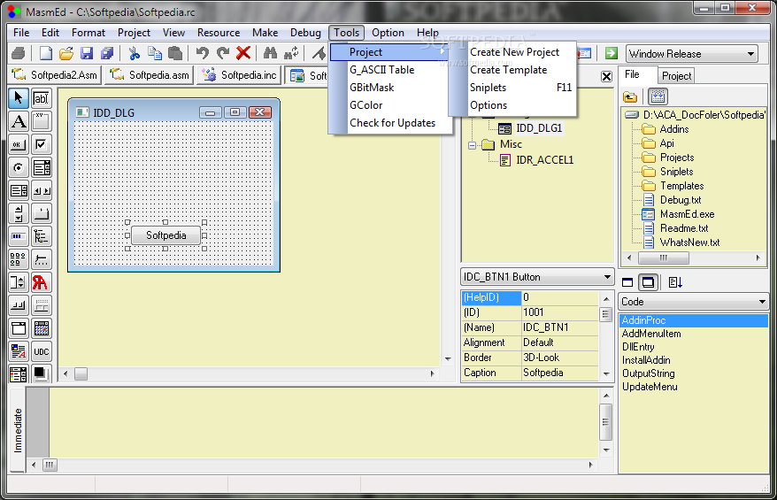Click the Softpedia button in IDD_DLG
777x500 pixels.
click(x=166, y=235)
